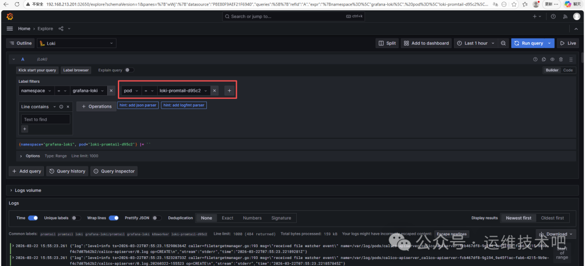Switch to the Code editor tab

(x=568, y=70)
